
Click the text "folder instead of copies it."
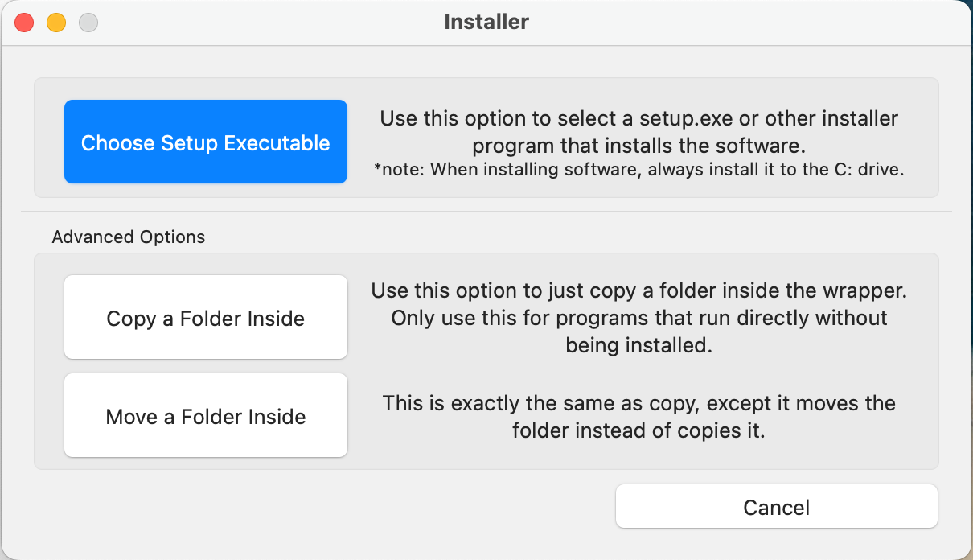638,430
